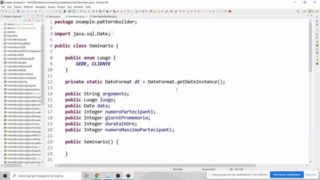The width and height of the screenshot is (320, 180).
Task: Maximize the Project Explorer view
Action: coord(41,16)
